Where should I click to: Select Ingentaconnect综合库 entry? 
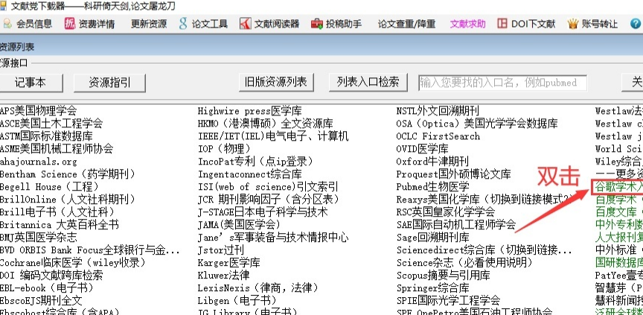250,174
